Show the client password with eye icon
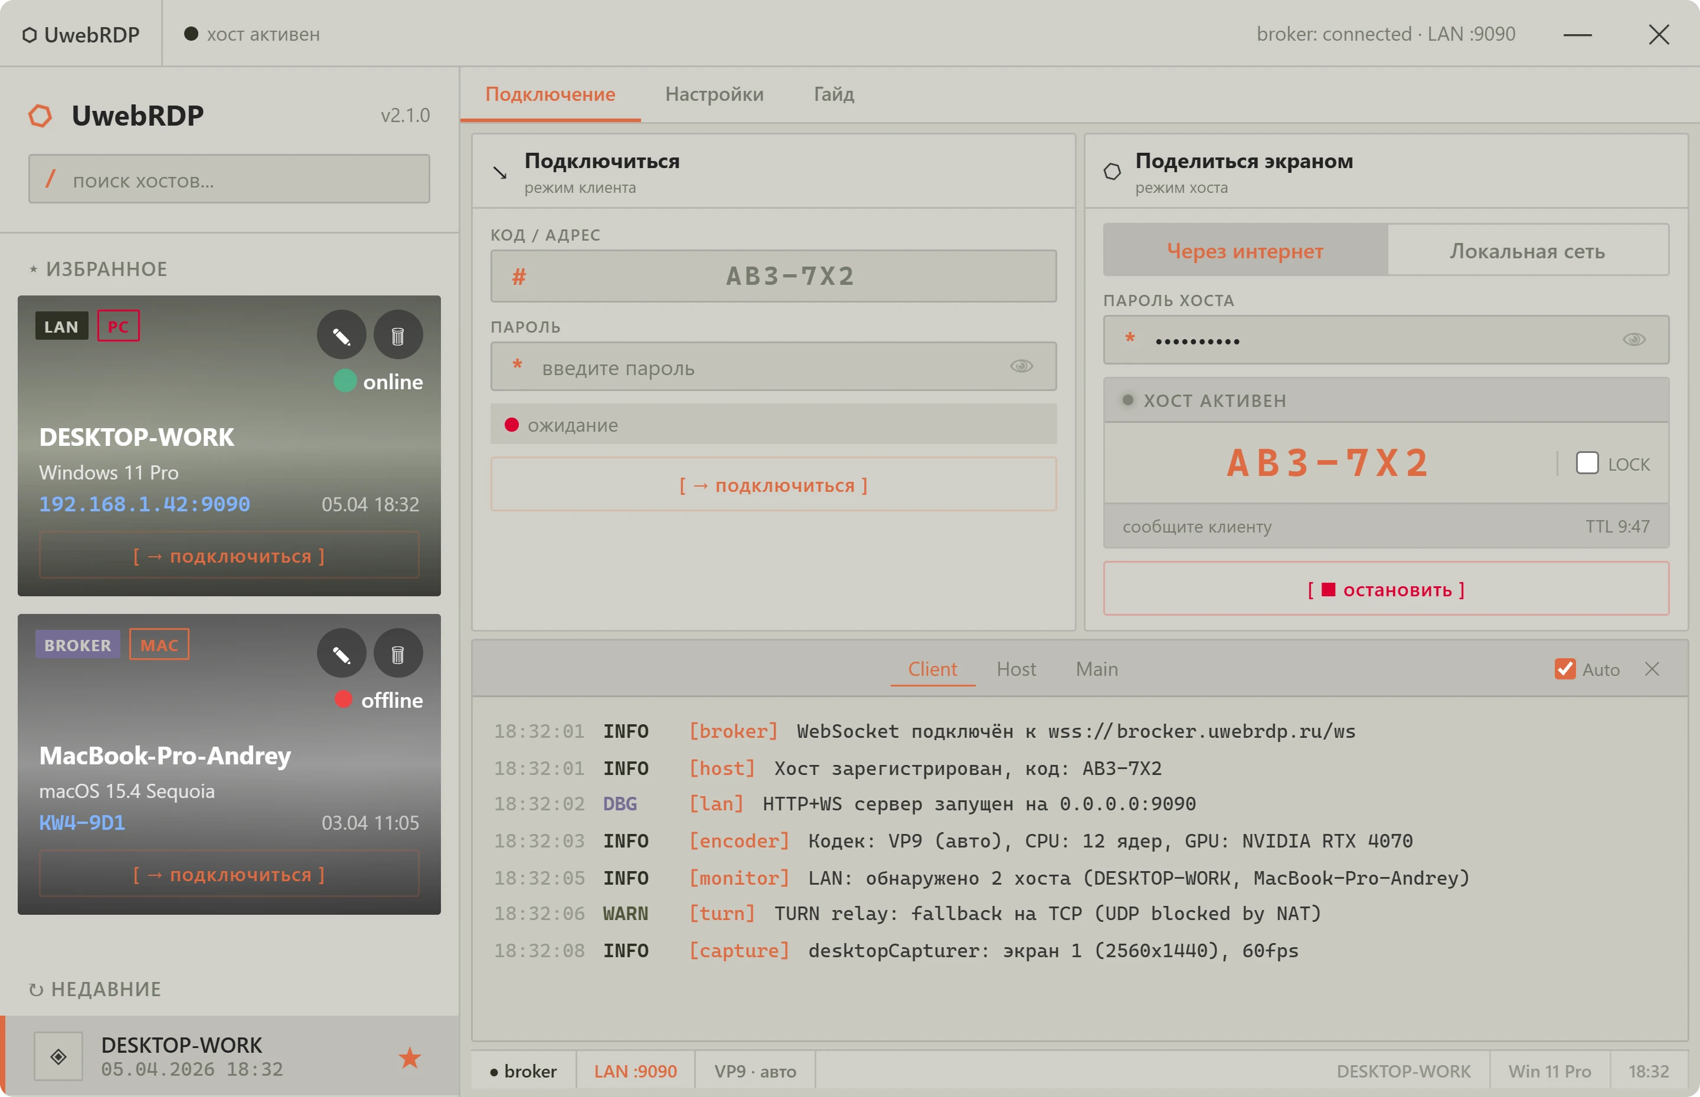This screenshot has height=1097, width=1700. 1021,366
